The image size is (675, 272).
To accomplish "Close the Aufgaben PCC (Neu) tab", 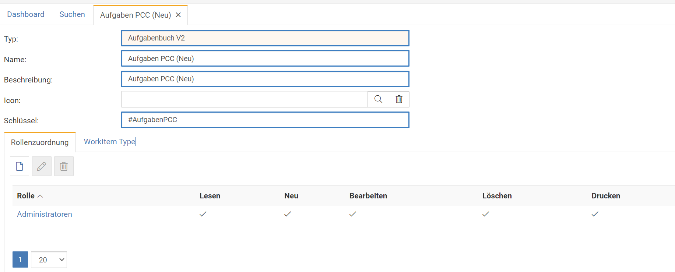I will (x=178, y=15).
